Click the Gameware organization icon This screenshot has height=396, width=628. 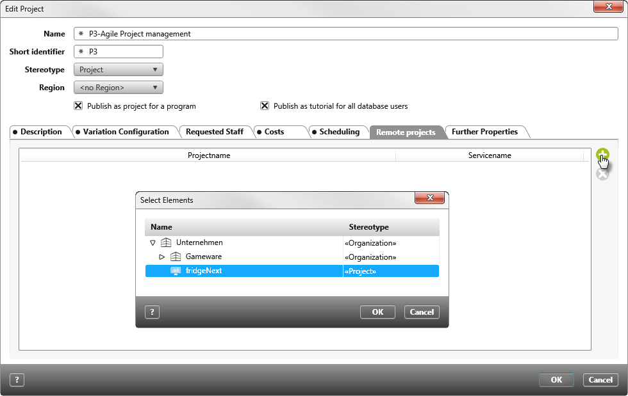point(176,257)
